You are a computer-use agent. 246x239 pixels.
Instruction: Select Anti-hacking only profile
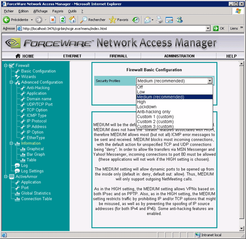(175, 112)
